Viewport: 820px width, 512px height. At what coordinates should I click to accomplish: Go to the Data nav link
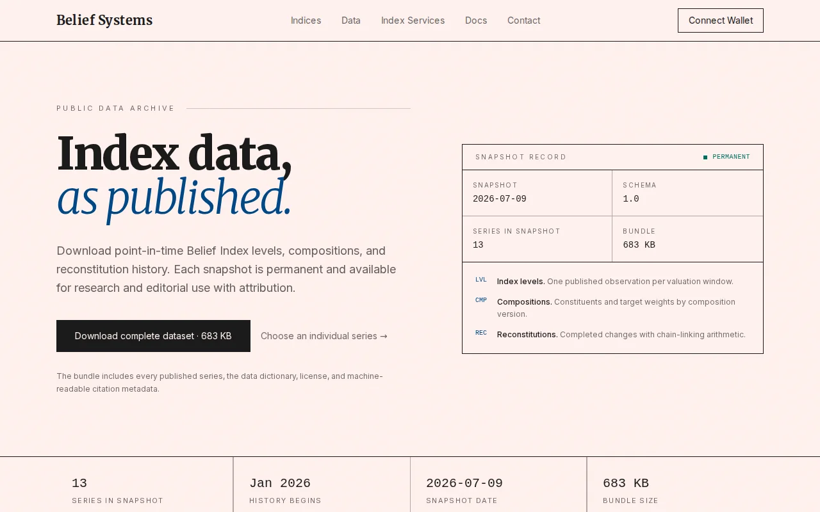pos(351,20)
